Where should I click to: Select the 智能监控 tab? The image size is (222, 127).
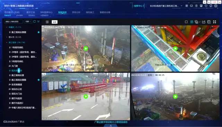coord(62,12)
